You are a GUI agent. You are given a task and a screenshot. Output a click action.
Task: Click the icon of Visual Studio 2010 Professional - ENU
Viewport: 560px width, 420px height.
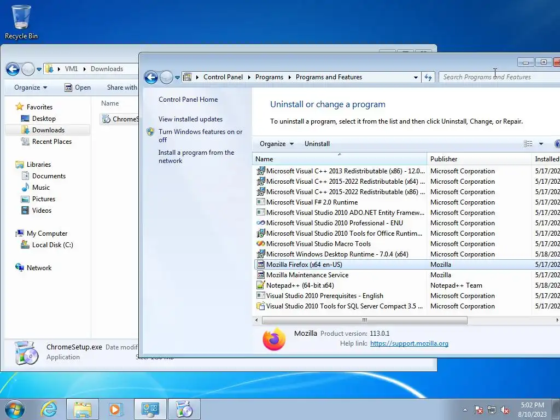coord(261,223)
